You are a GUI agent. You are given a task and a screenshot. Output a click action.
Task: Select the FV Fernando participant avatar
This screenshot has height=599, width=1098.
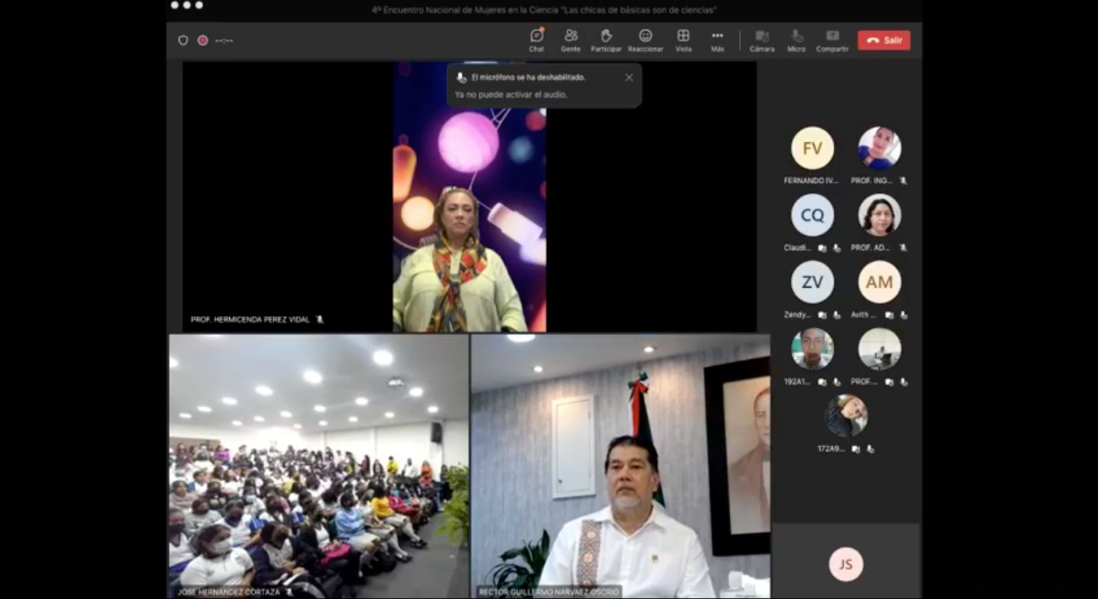tap(812, 148)
